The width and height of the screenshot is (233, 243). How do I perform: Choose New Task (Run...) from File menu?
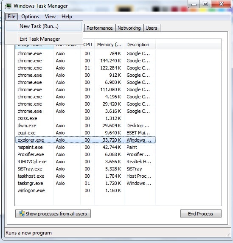(44, 26)
